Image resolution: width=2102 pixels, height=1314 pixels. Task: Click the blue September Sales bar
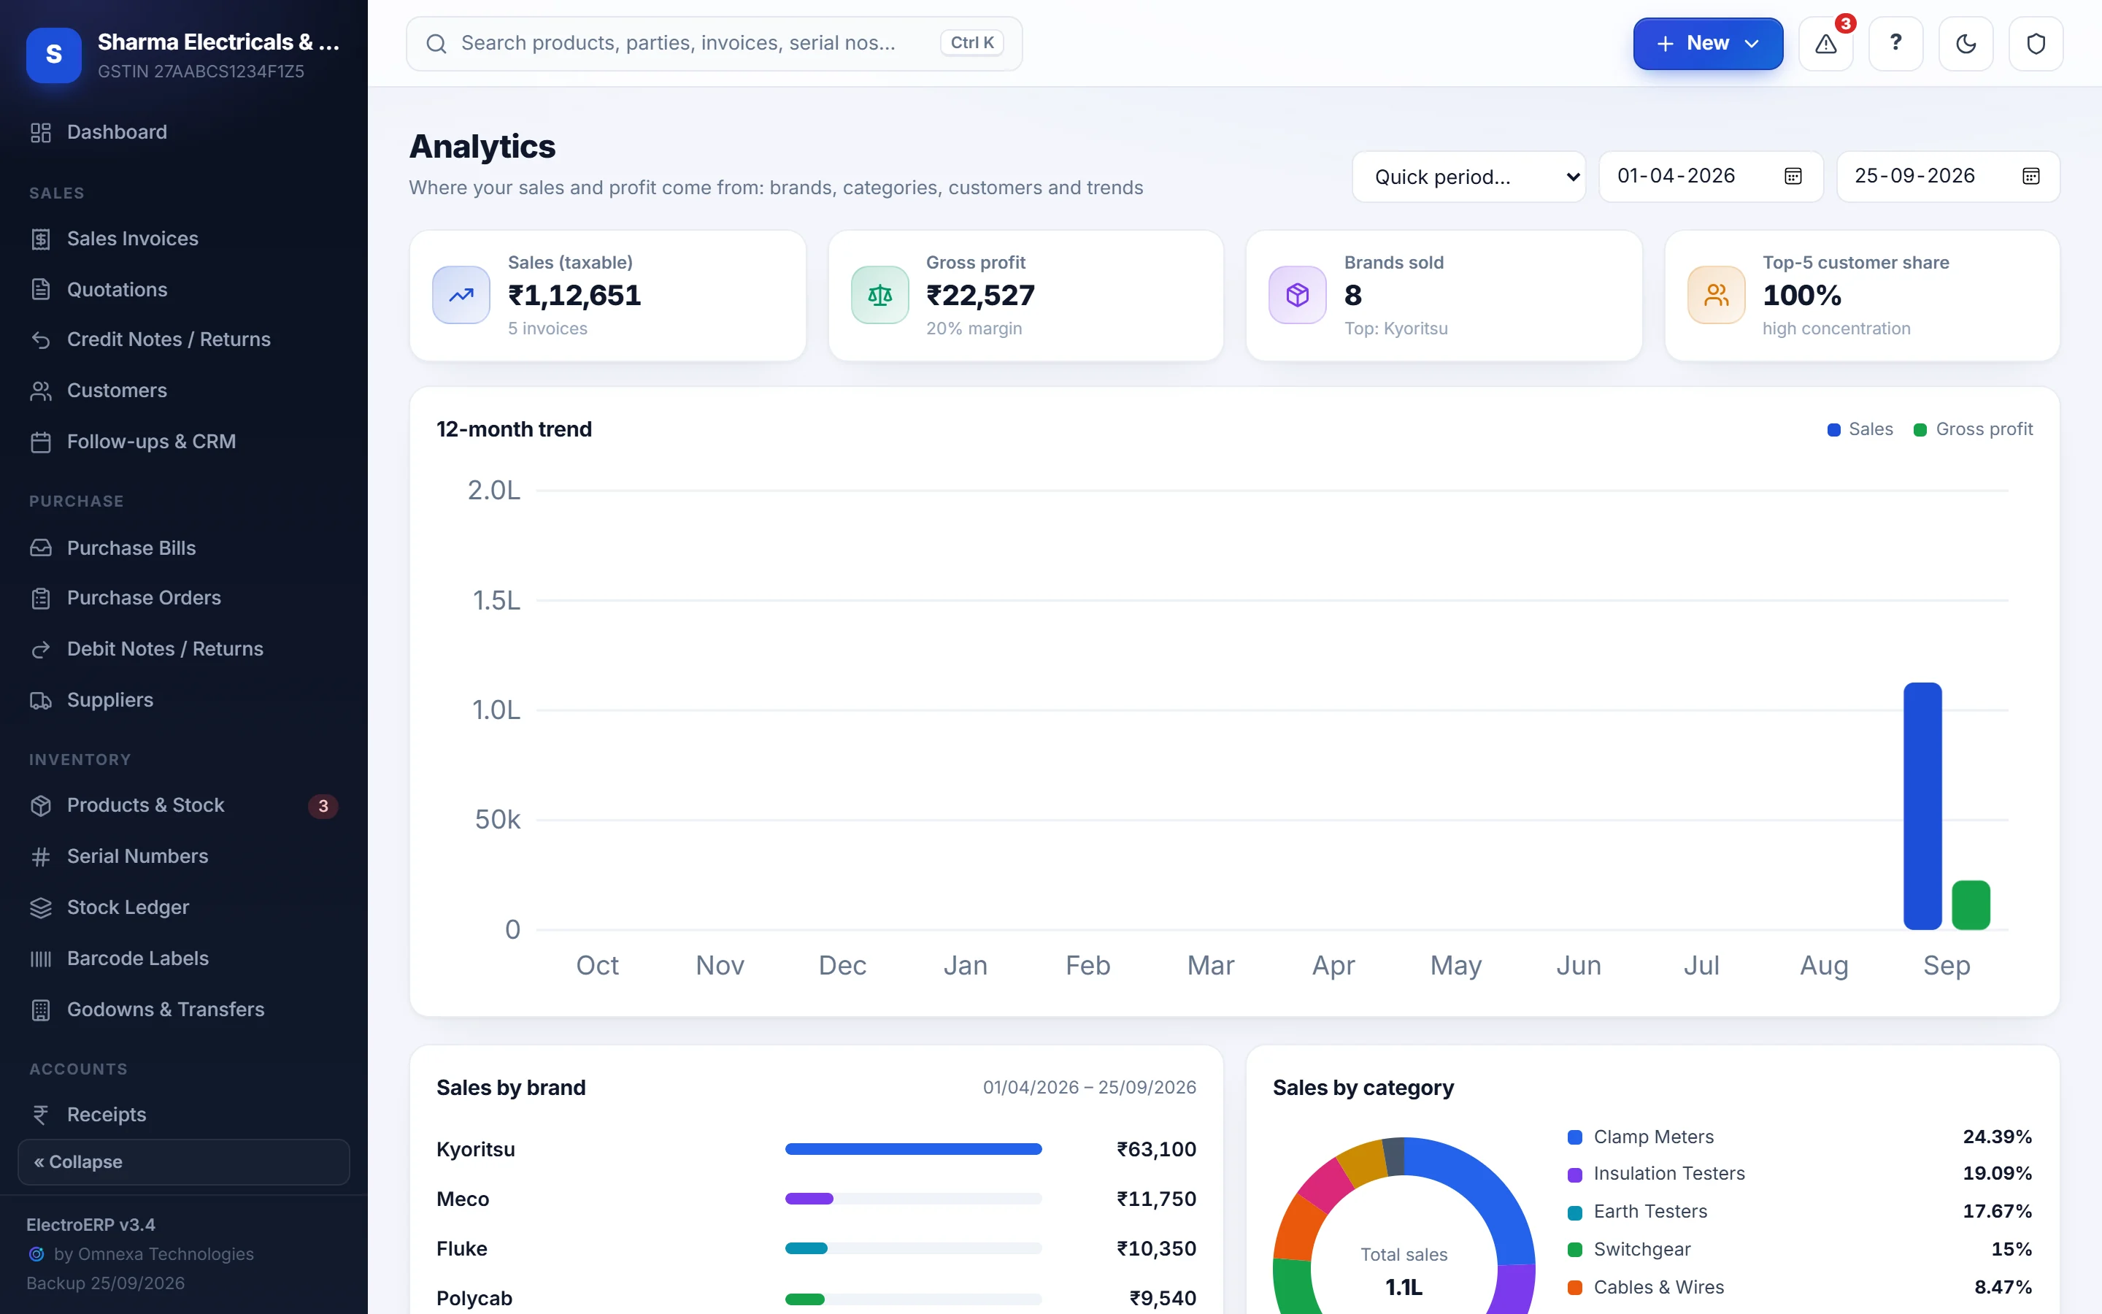pos(1922,807)
